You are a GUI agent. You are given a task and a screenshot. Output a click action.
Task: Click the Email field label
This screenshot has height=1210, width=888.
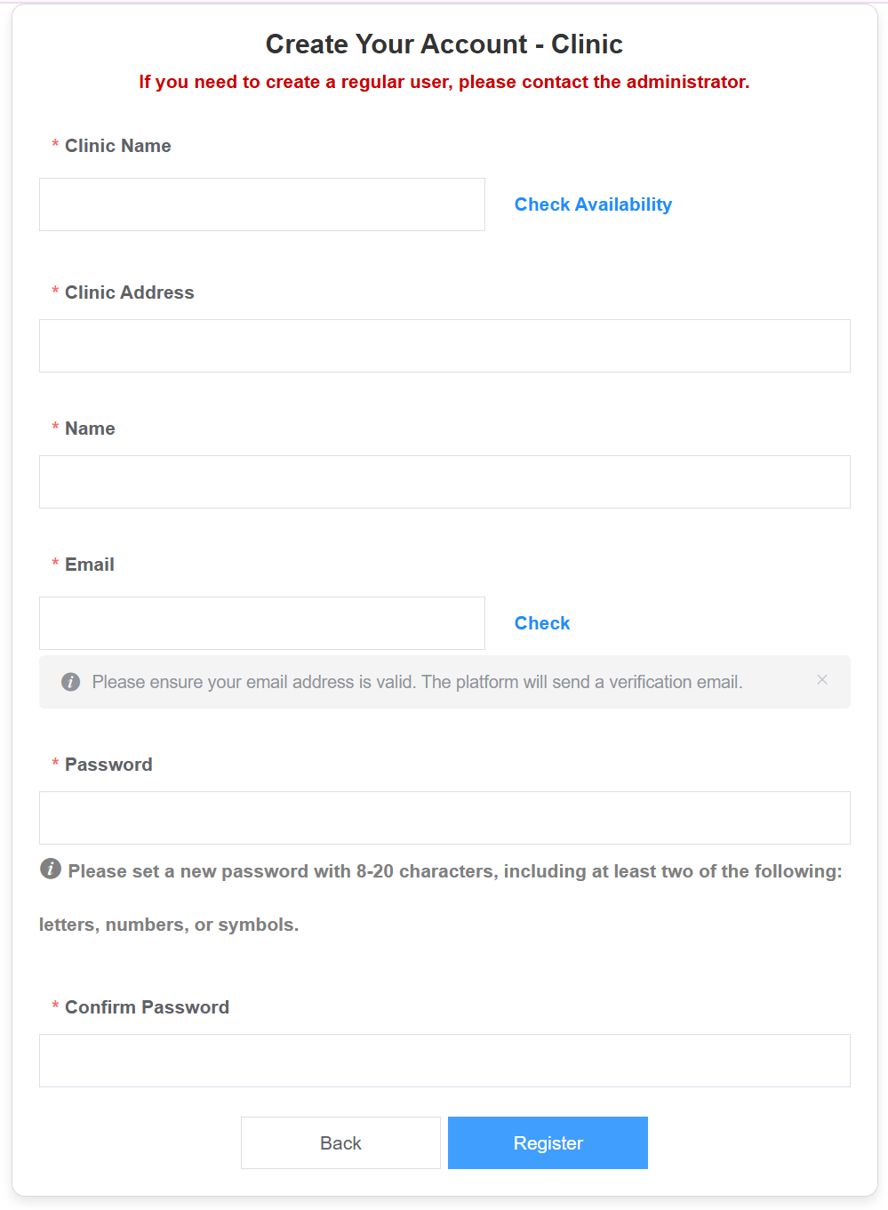pos(90,565)
